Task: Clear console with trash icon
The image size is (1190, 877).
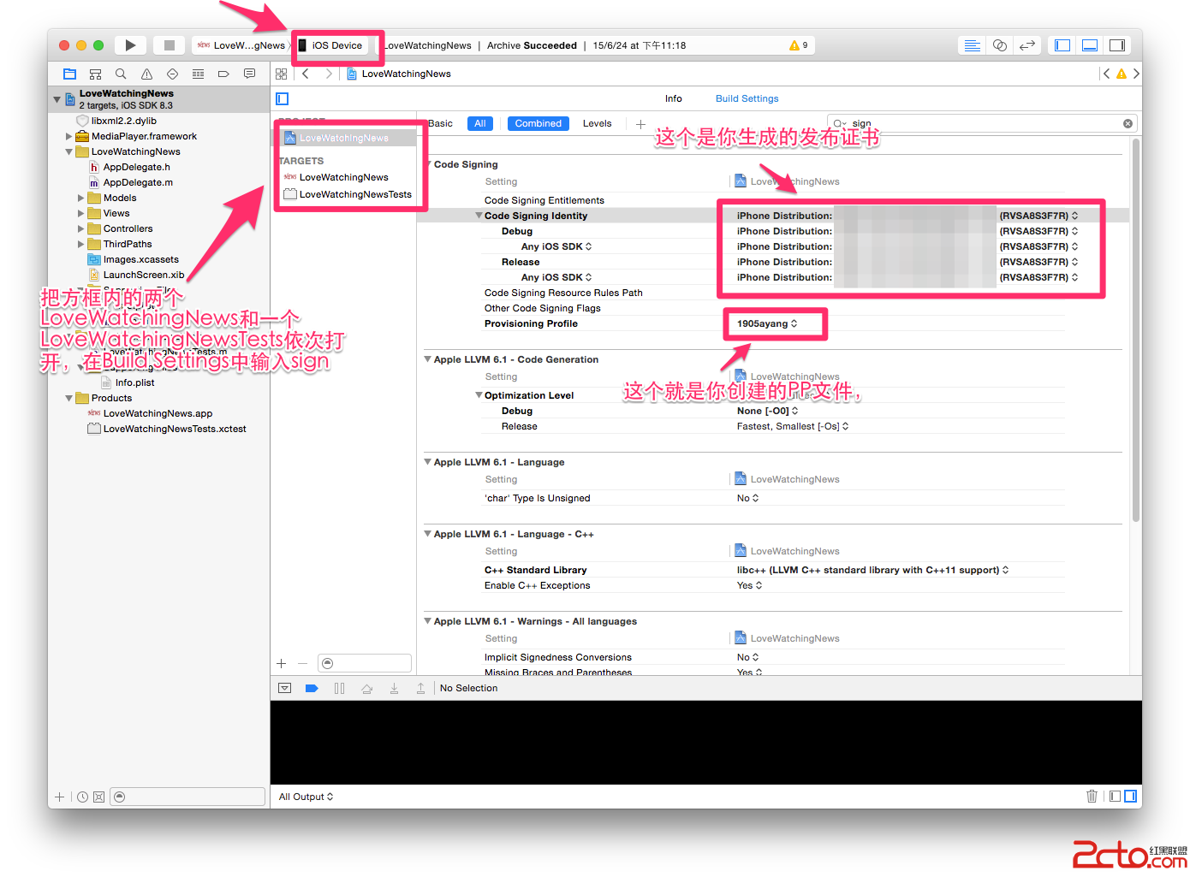Action: (x=1092, y=797)
